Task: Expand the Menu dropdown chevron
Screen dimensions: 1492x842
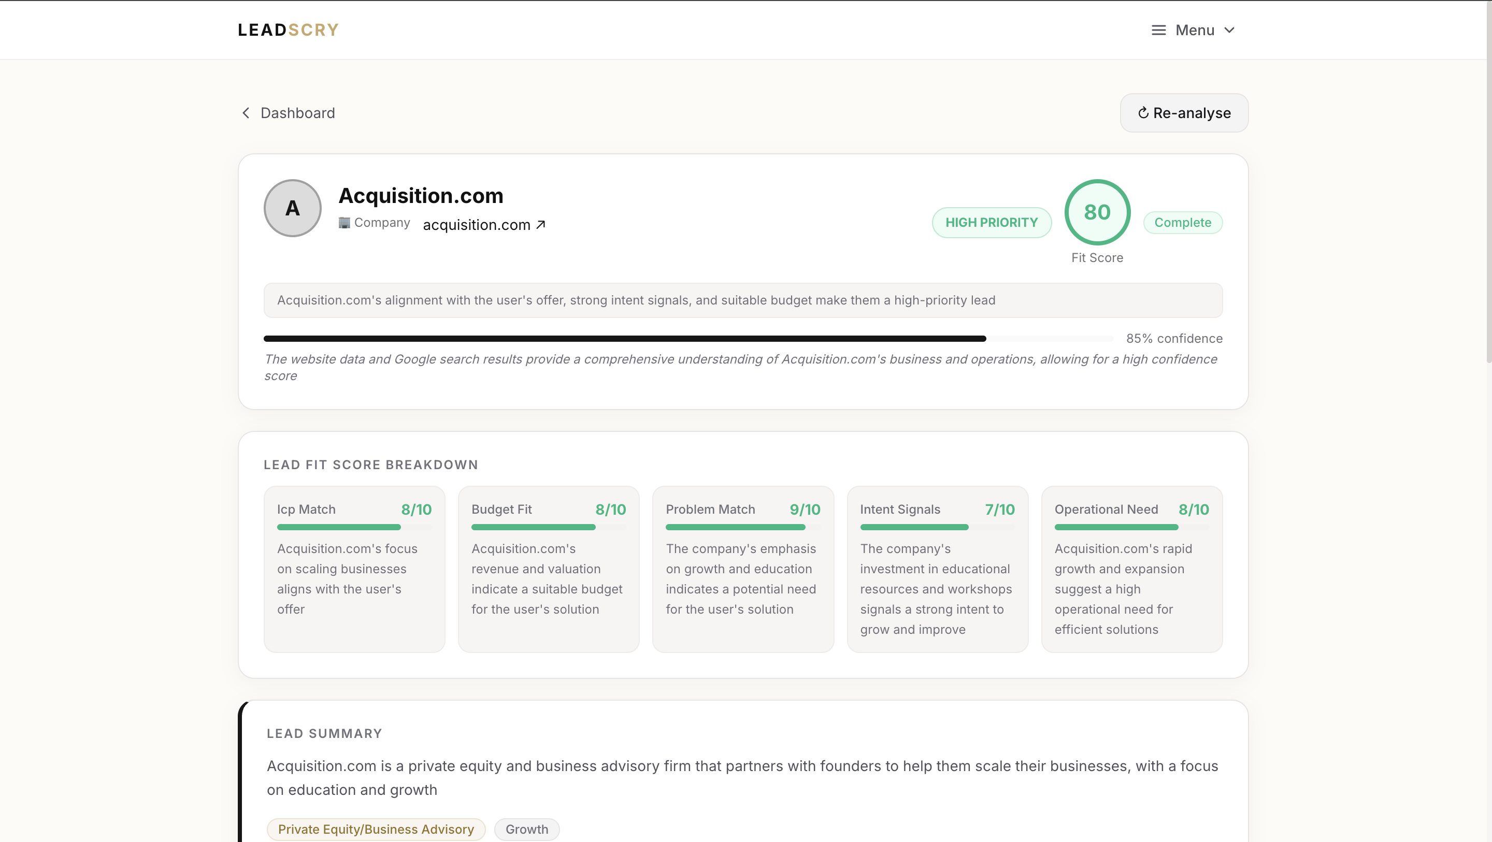Action: [x=1229, y=30]
